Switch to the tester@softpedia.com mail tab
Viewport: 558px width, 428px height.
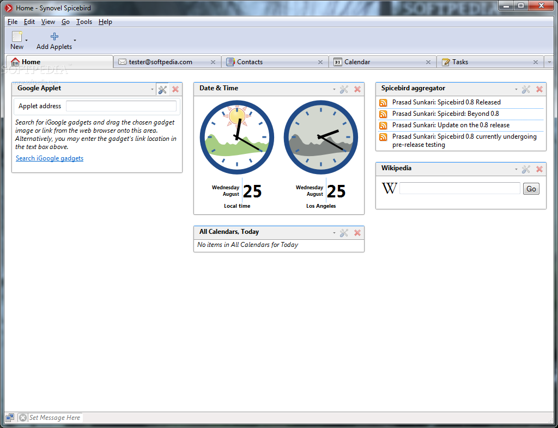(167, 62)
